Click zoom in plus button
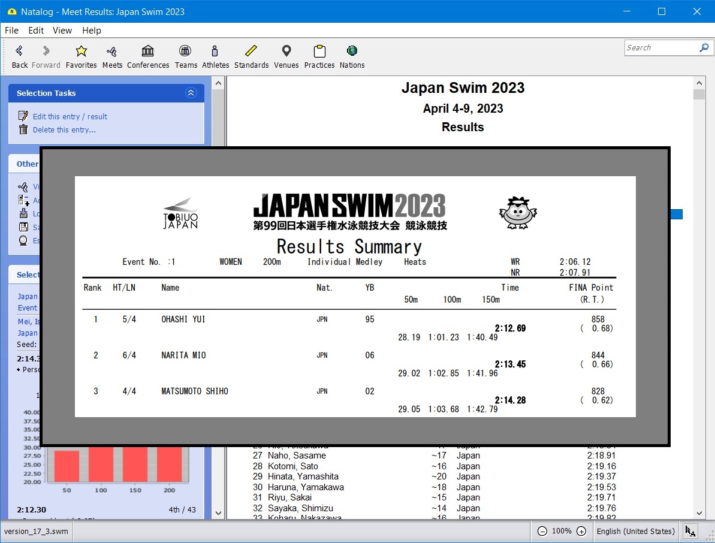This screenshot has height=543, width=715. click(581, 531)
